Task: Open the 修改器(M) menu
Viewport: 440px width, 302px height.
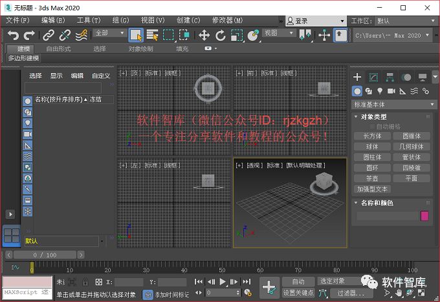Action: point(227,20)
